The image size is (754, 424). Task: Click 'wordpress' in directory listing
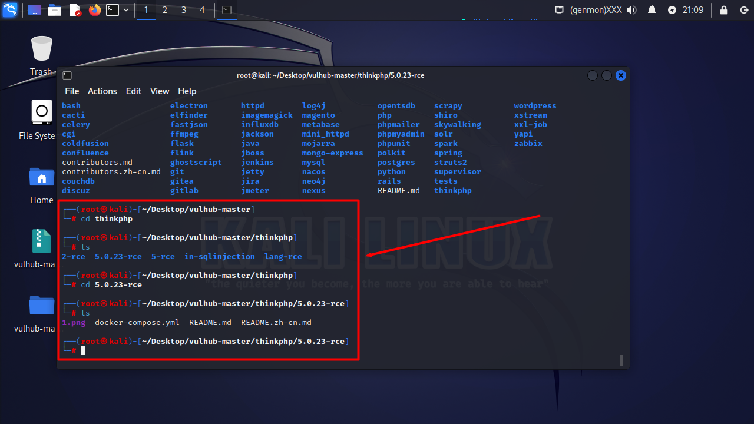[535, 105]
